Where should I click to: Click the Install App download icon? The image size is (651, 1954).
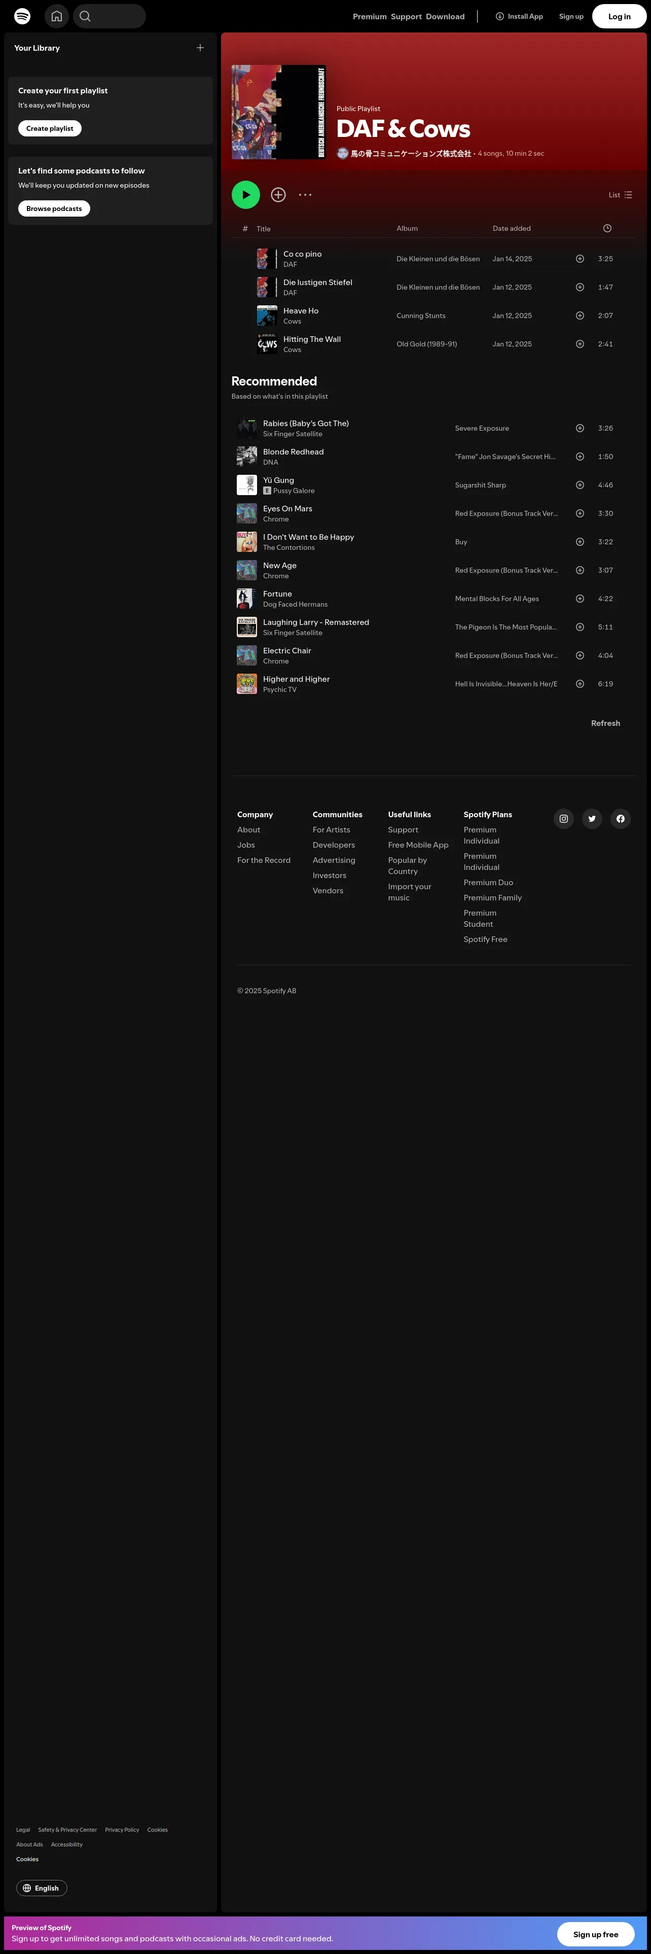tap(499, 16)
